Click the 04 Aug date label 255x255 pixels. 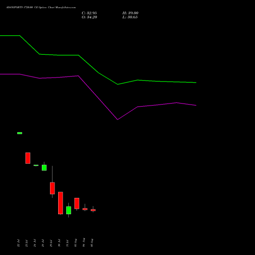[x=84, y=243]
